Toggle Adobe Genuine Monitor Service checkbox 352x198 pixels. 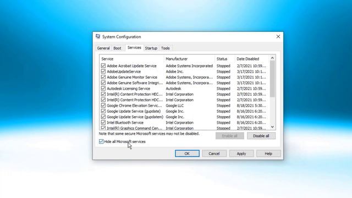tap(103, 77)
